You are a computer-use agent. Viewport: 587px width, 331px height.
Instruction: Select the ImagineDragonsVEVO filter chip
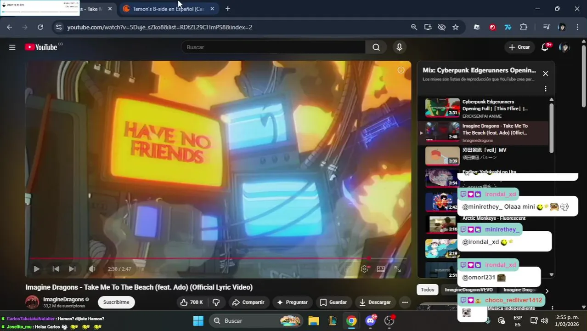pyautogui.click(x=468, y=290)
